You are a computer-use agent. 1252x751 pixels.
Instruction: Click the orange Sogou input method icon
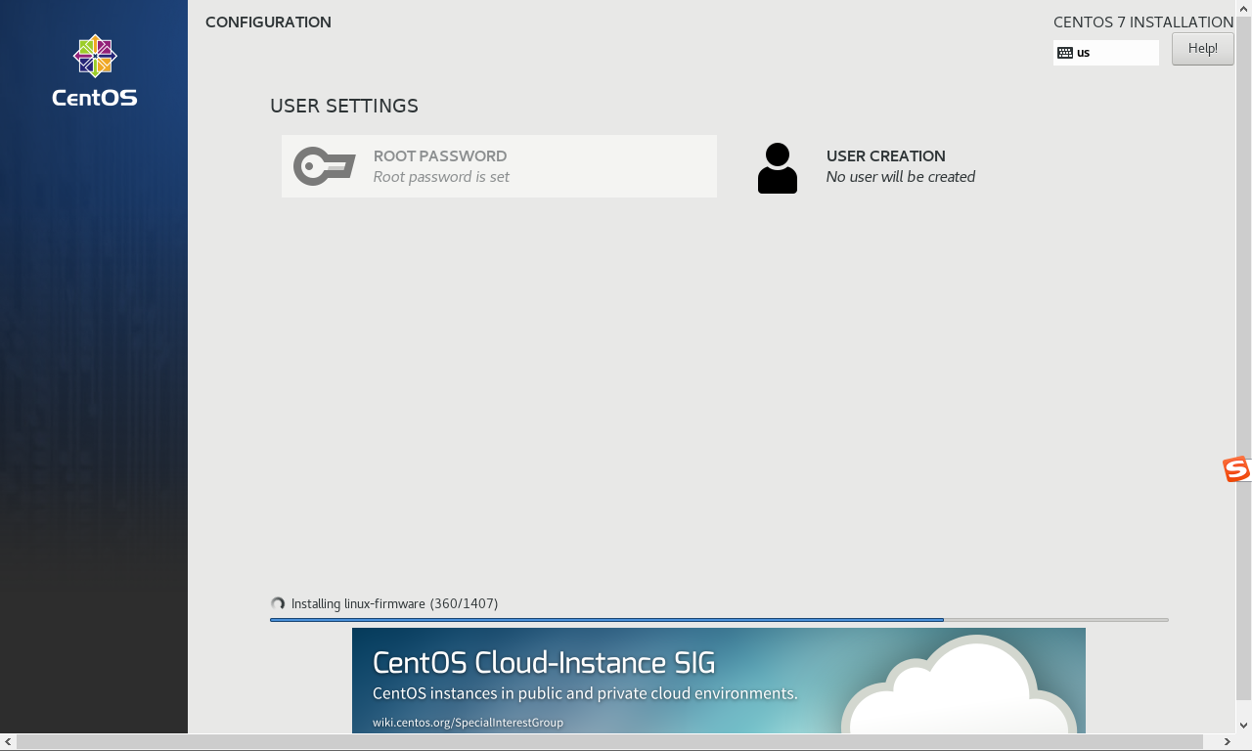[x=1236, y=469]
